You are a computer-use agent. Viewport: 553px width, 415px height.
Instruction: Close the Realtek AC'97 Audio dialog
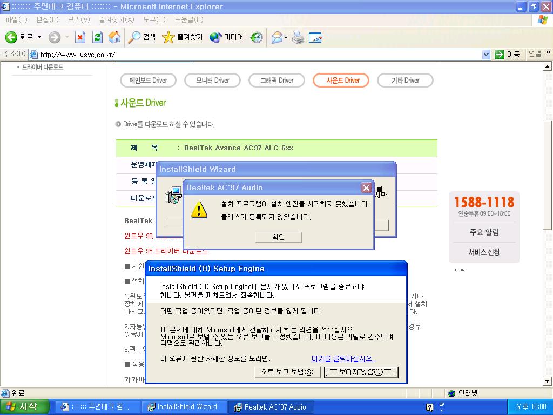point(367,188)
